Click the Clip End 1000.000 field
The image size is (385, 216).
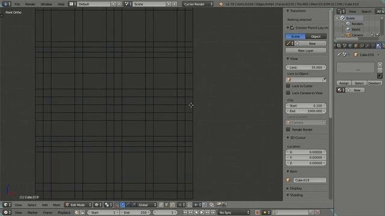pyautogui.click(x=306, y=111)
